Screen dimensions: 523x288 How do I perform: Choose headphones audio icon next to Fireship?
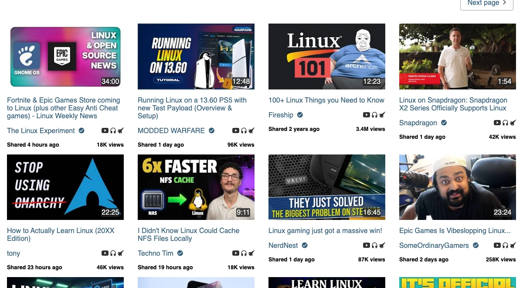374,115
